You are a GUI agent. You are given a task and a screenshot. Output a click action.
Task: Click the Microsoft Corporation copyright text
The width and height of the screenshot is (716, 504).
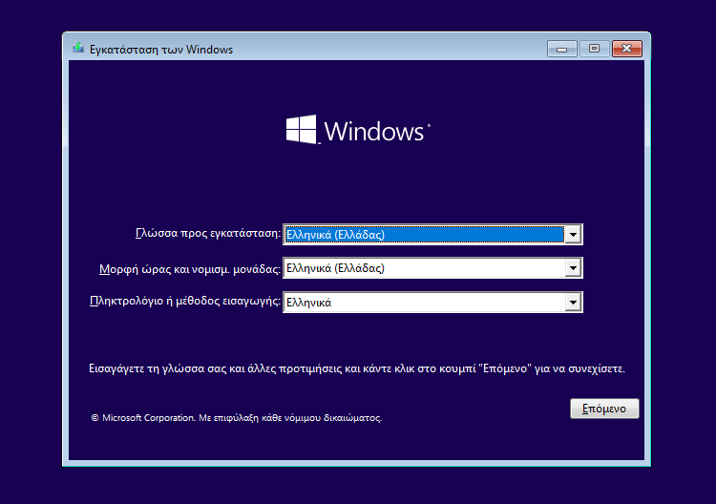tap(237, 418)
